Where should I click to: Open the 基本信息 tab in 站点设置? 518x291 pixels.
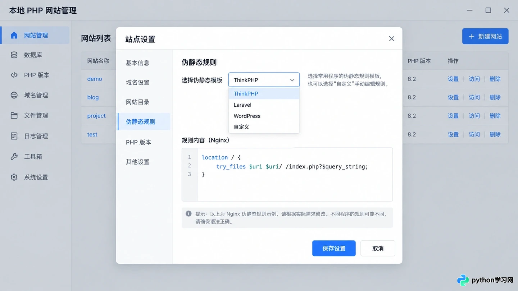pyautogui.click(x=144, y=63)
